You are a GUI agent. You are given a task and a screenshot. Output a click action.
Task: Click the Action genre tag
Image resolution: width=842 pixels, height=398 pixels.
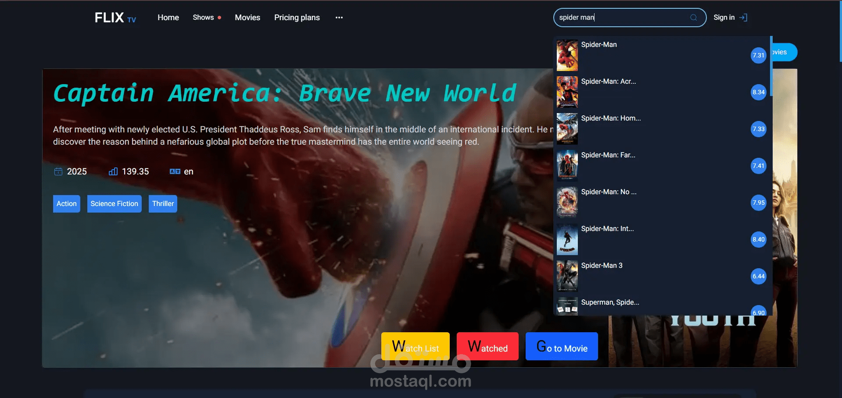(x=67, y=204)
